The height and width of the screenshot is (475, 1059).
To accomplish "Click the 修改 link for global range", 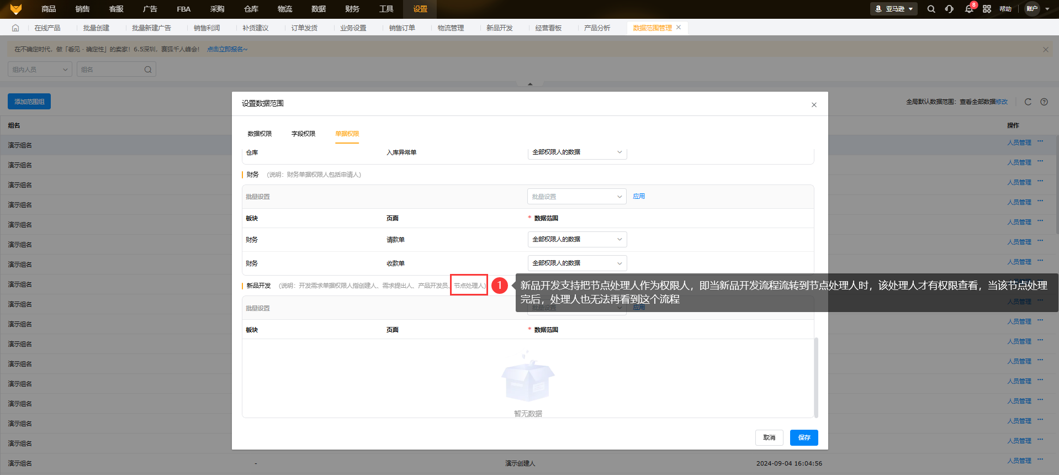I will pos(1002,102).
